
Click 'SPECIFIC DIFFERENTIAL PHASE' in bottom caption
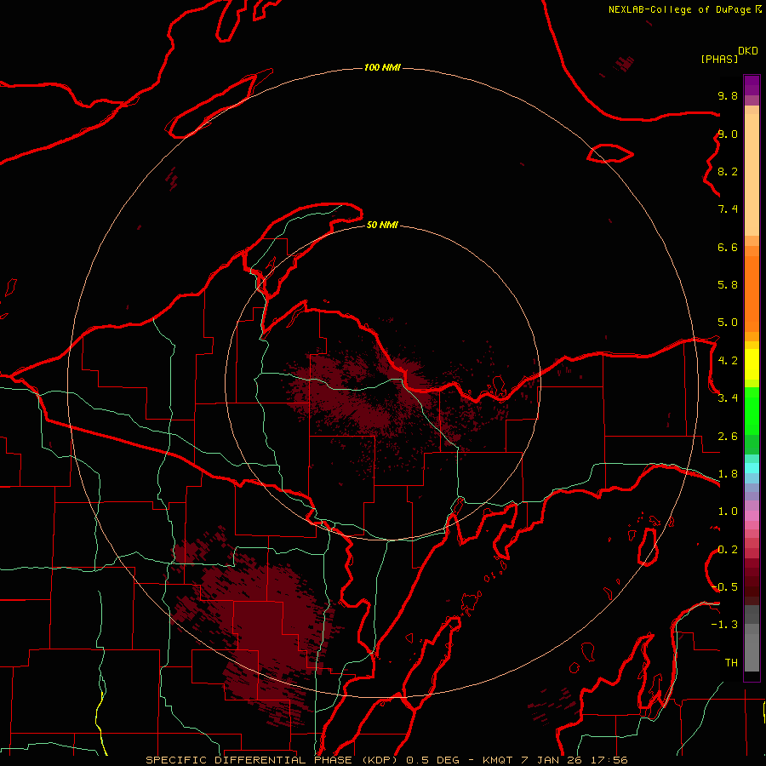249,760
